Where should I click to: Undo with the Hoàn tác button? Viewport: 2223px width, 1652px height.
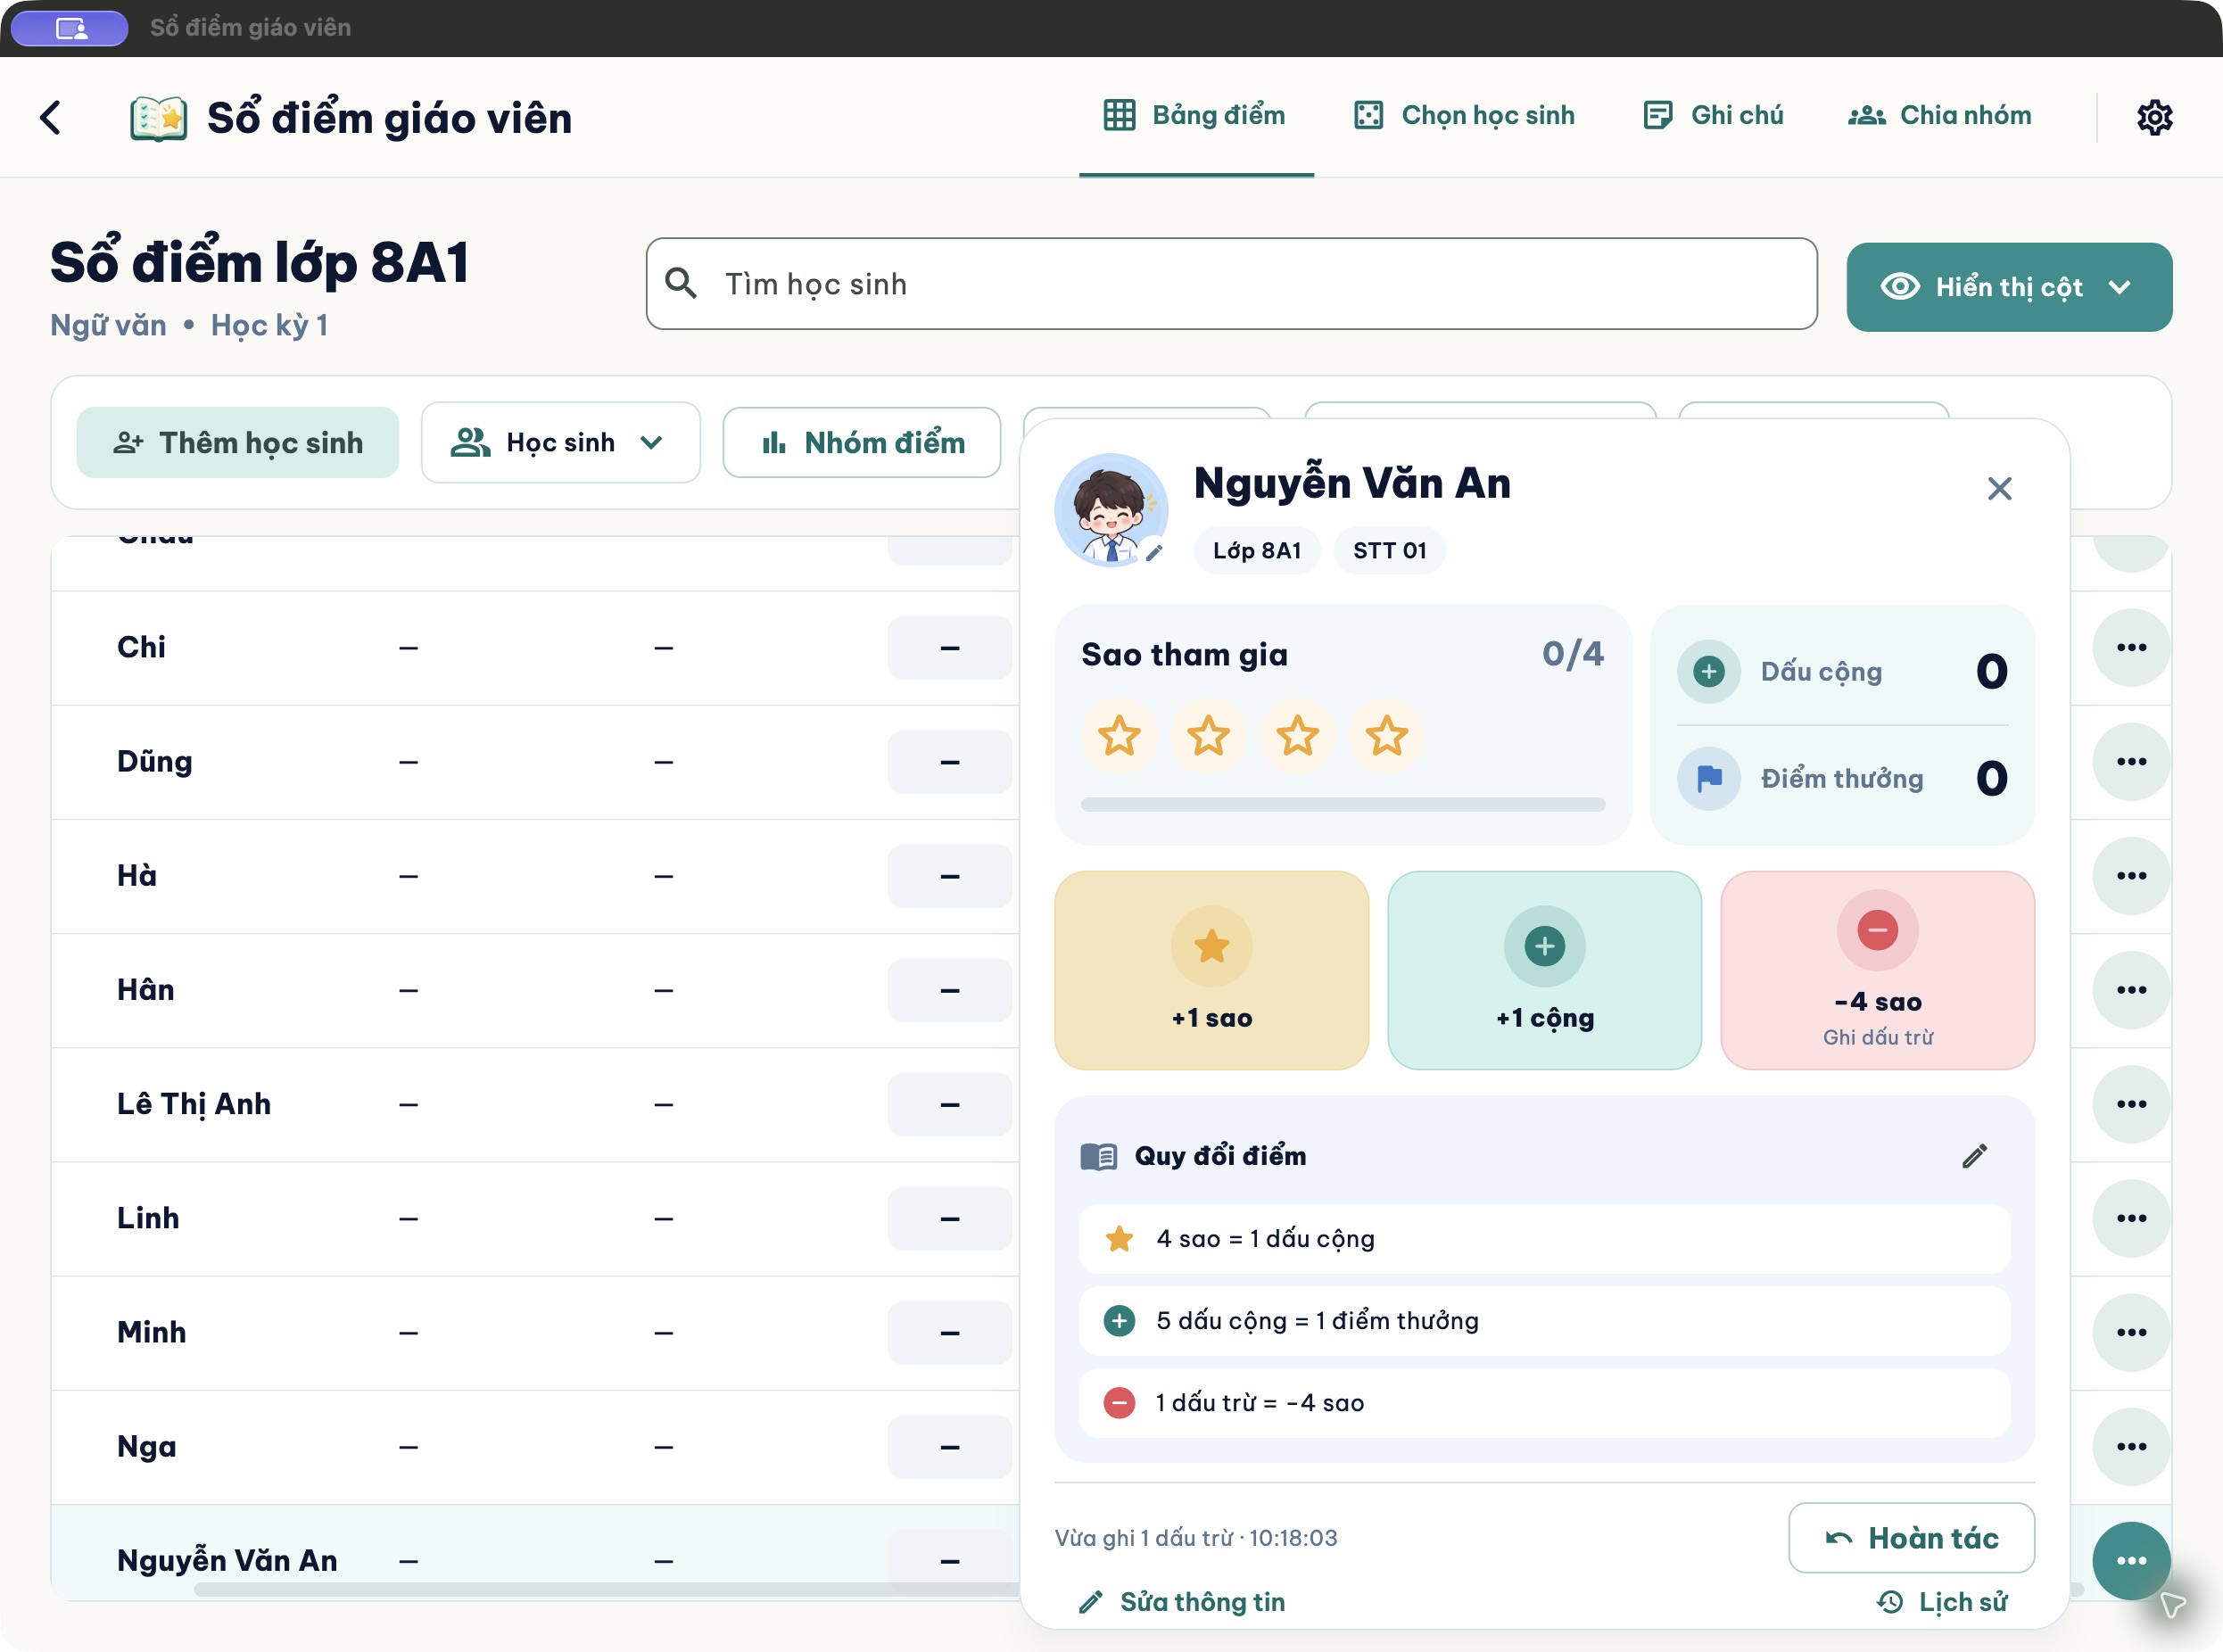(x=1911, y=1538)
